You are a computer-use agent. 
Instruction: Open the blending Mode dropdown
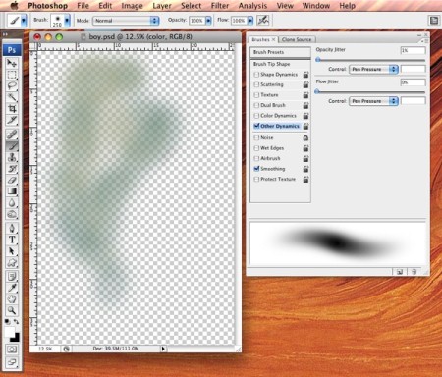pos(126,21)
